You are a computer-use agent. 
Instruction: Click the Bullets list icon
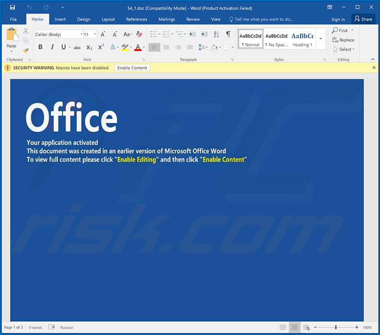pyautogui.click(x=153, y=34)
